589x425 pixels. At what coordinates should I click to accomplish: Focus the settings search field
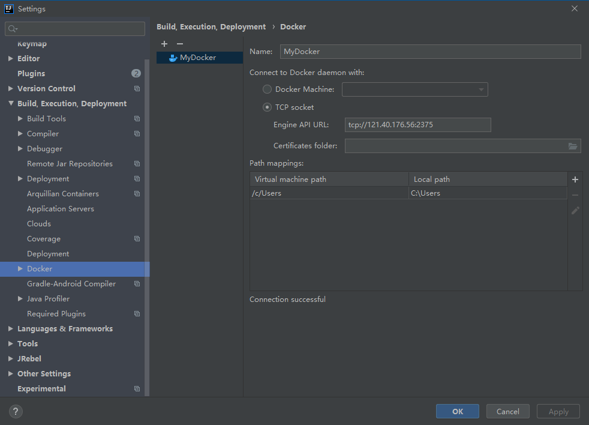75,29
